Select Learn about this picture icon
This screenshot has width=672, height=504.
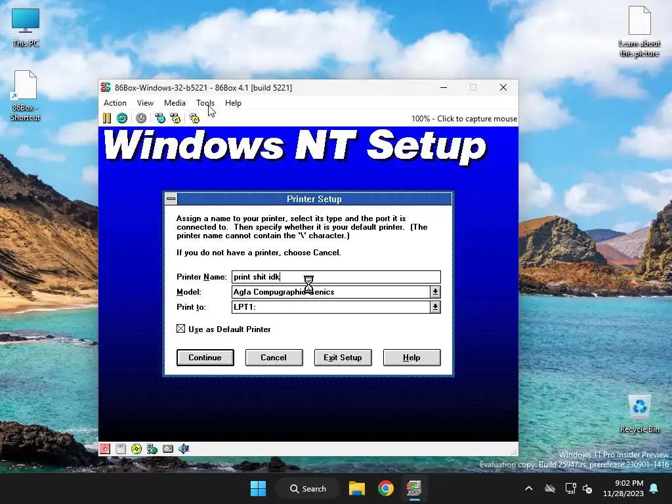[x=639, y=31]
